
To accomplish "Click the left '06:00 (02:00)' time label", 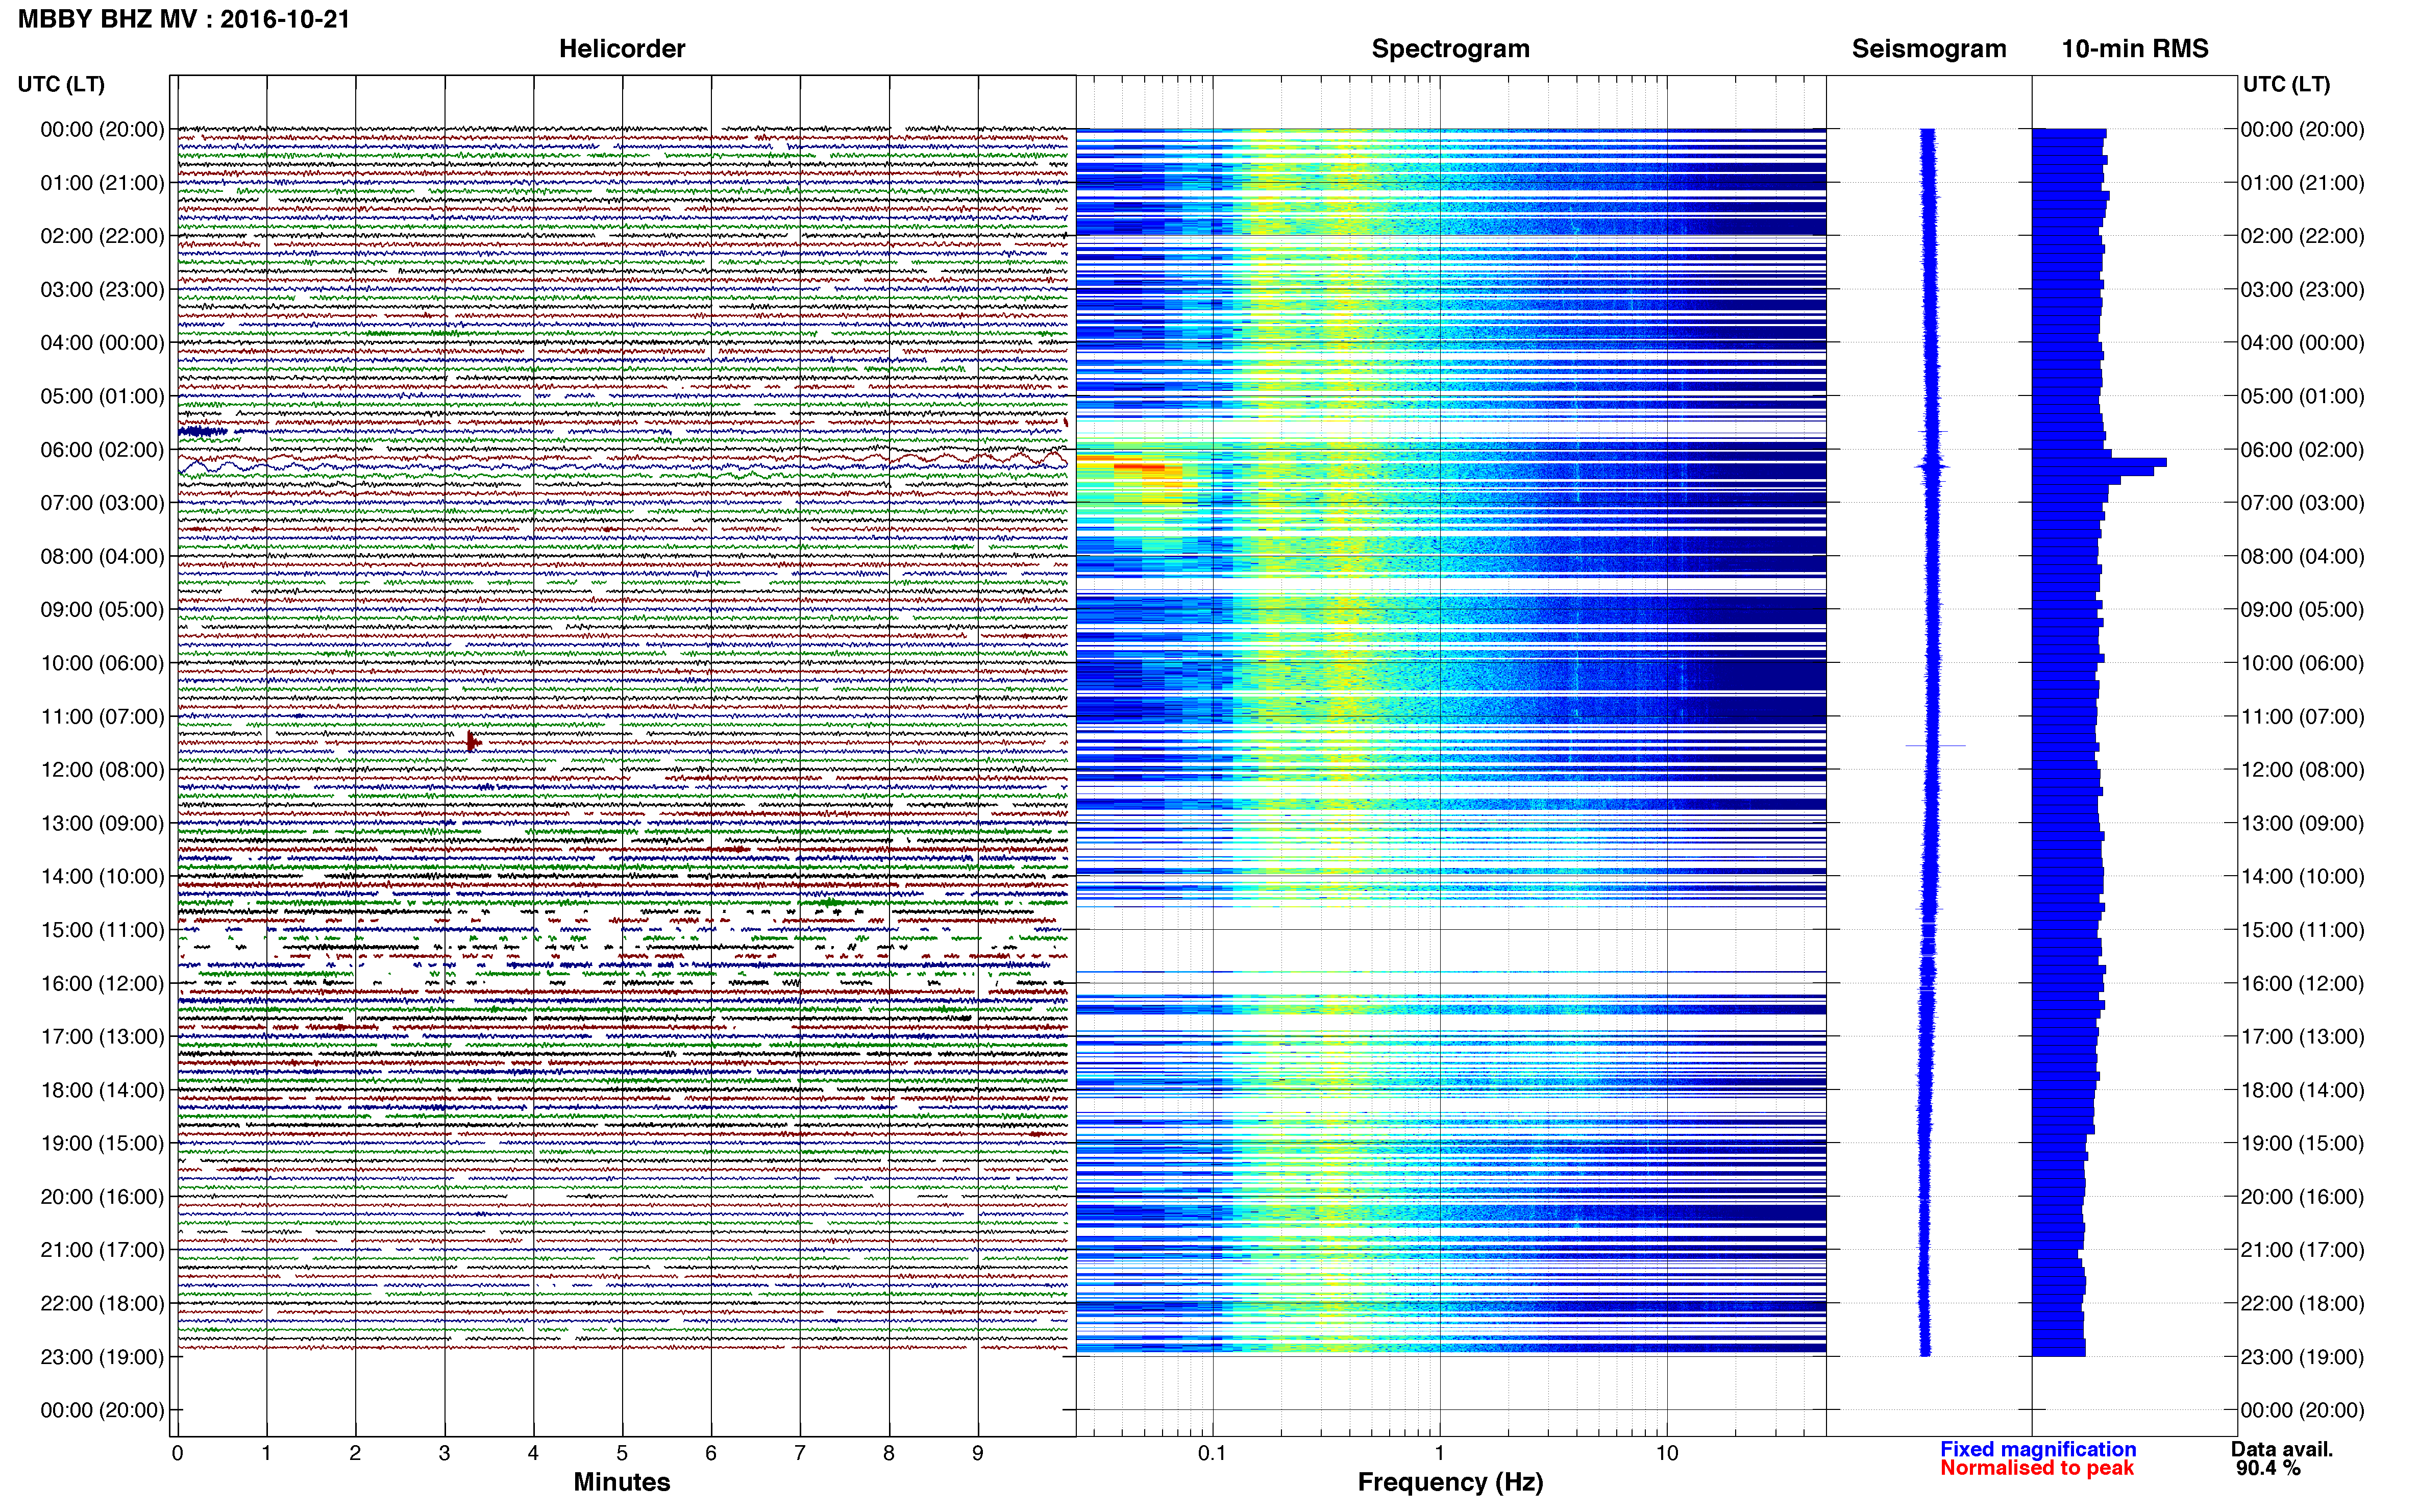I will tap(102, 450).
